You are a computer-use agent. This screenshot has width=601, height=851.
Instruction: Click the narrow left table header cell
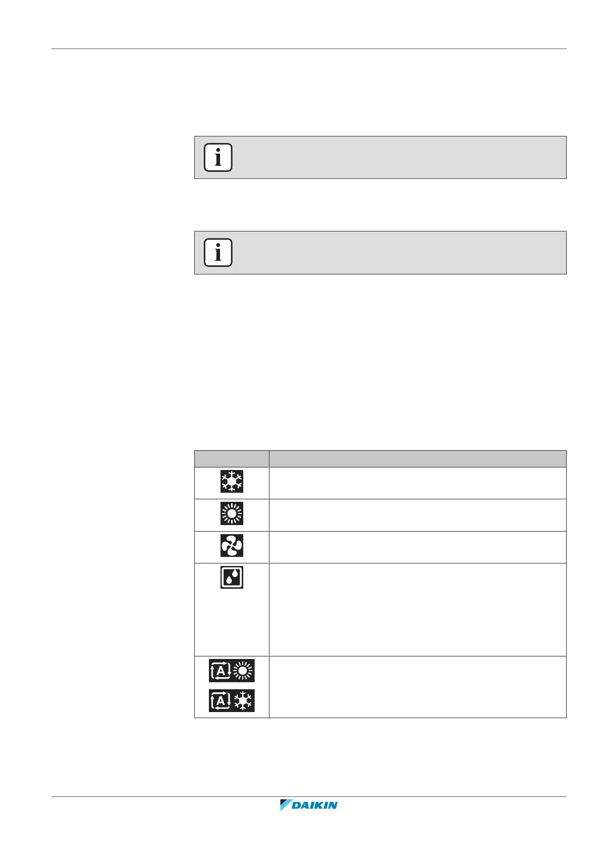(232, 459)
